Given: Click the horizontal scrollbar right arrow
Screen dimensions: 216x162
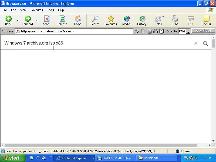Looking at the screenshot, I should pyautogui.click(x=210, y=145).
